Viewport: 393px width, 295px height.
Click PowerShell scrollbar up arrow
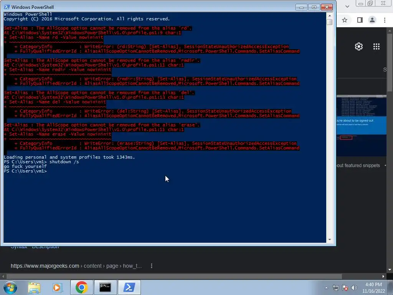(330, 15)
